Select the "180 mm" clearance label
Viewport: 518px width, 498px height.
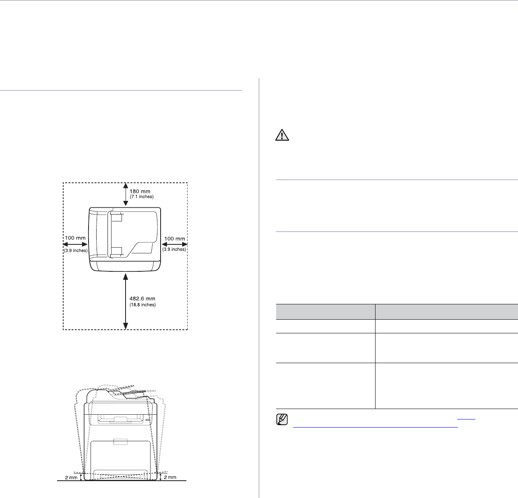pyautogui.click(x=140, y=191)
